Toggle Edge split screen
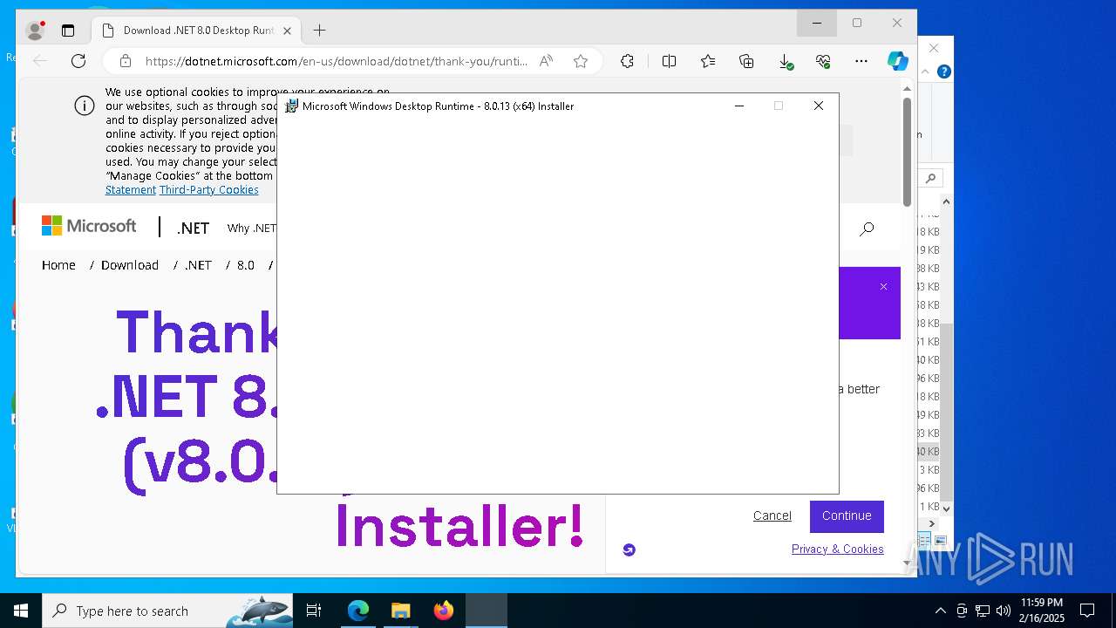Screen dimensions: 1116x628 [670, 61]
